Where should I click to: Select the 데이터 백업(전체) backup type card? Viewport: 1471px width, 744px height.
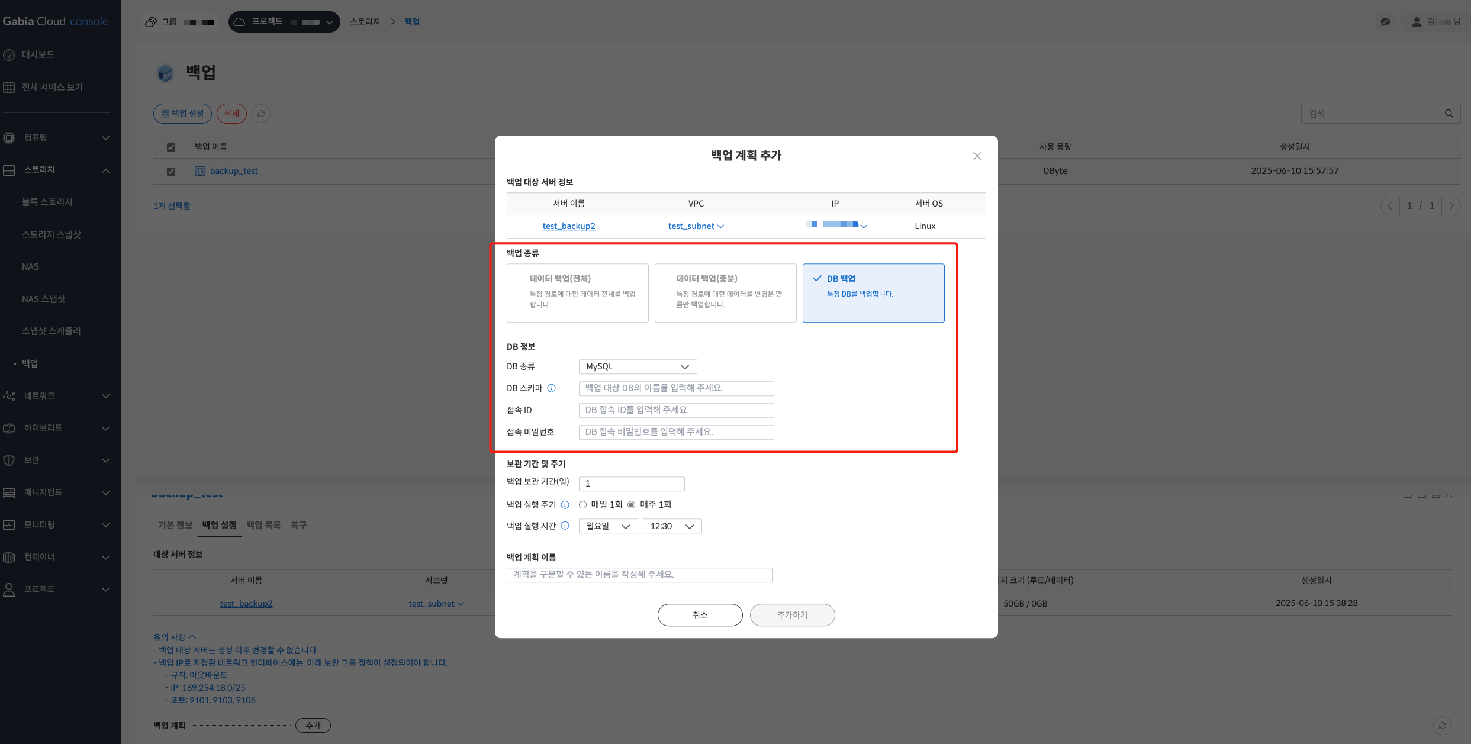point(577,293)
